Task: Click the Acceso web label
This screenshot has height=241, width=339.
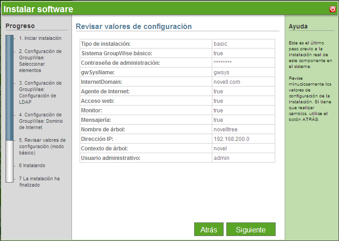Action: [97, 101]
